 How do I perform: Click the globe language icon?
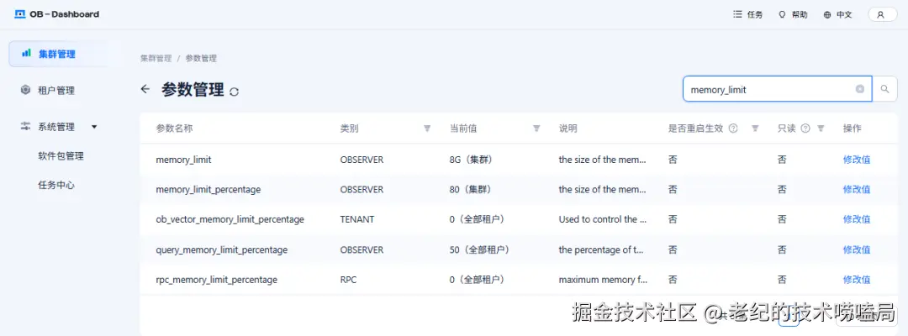[827, 15]
